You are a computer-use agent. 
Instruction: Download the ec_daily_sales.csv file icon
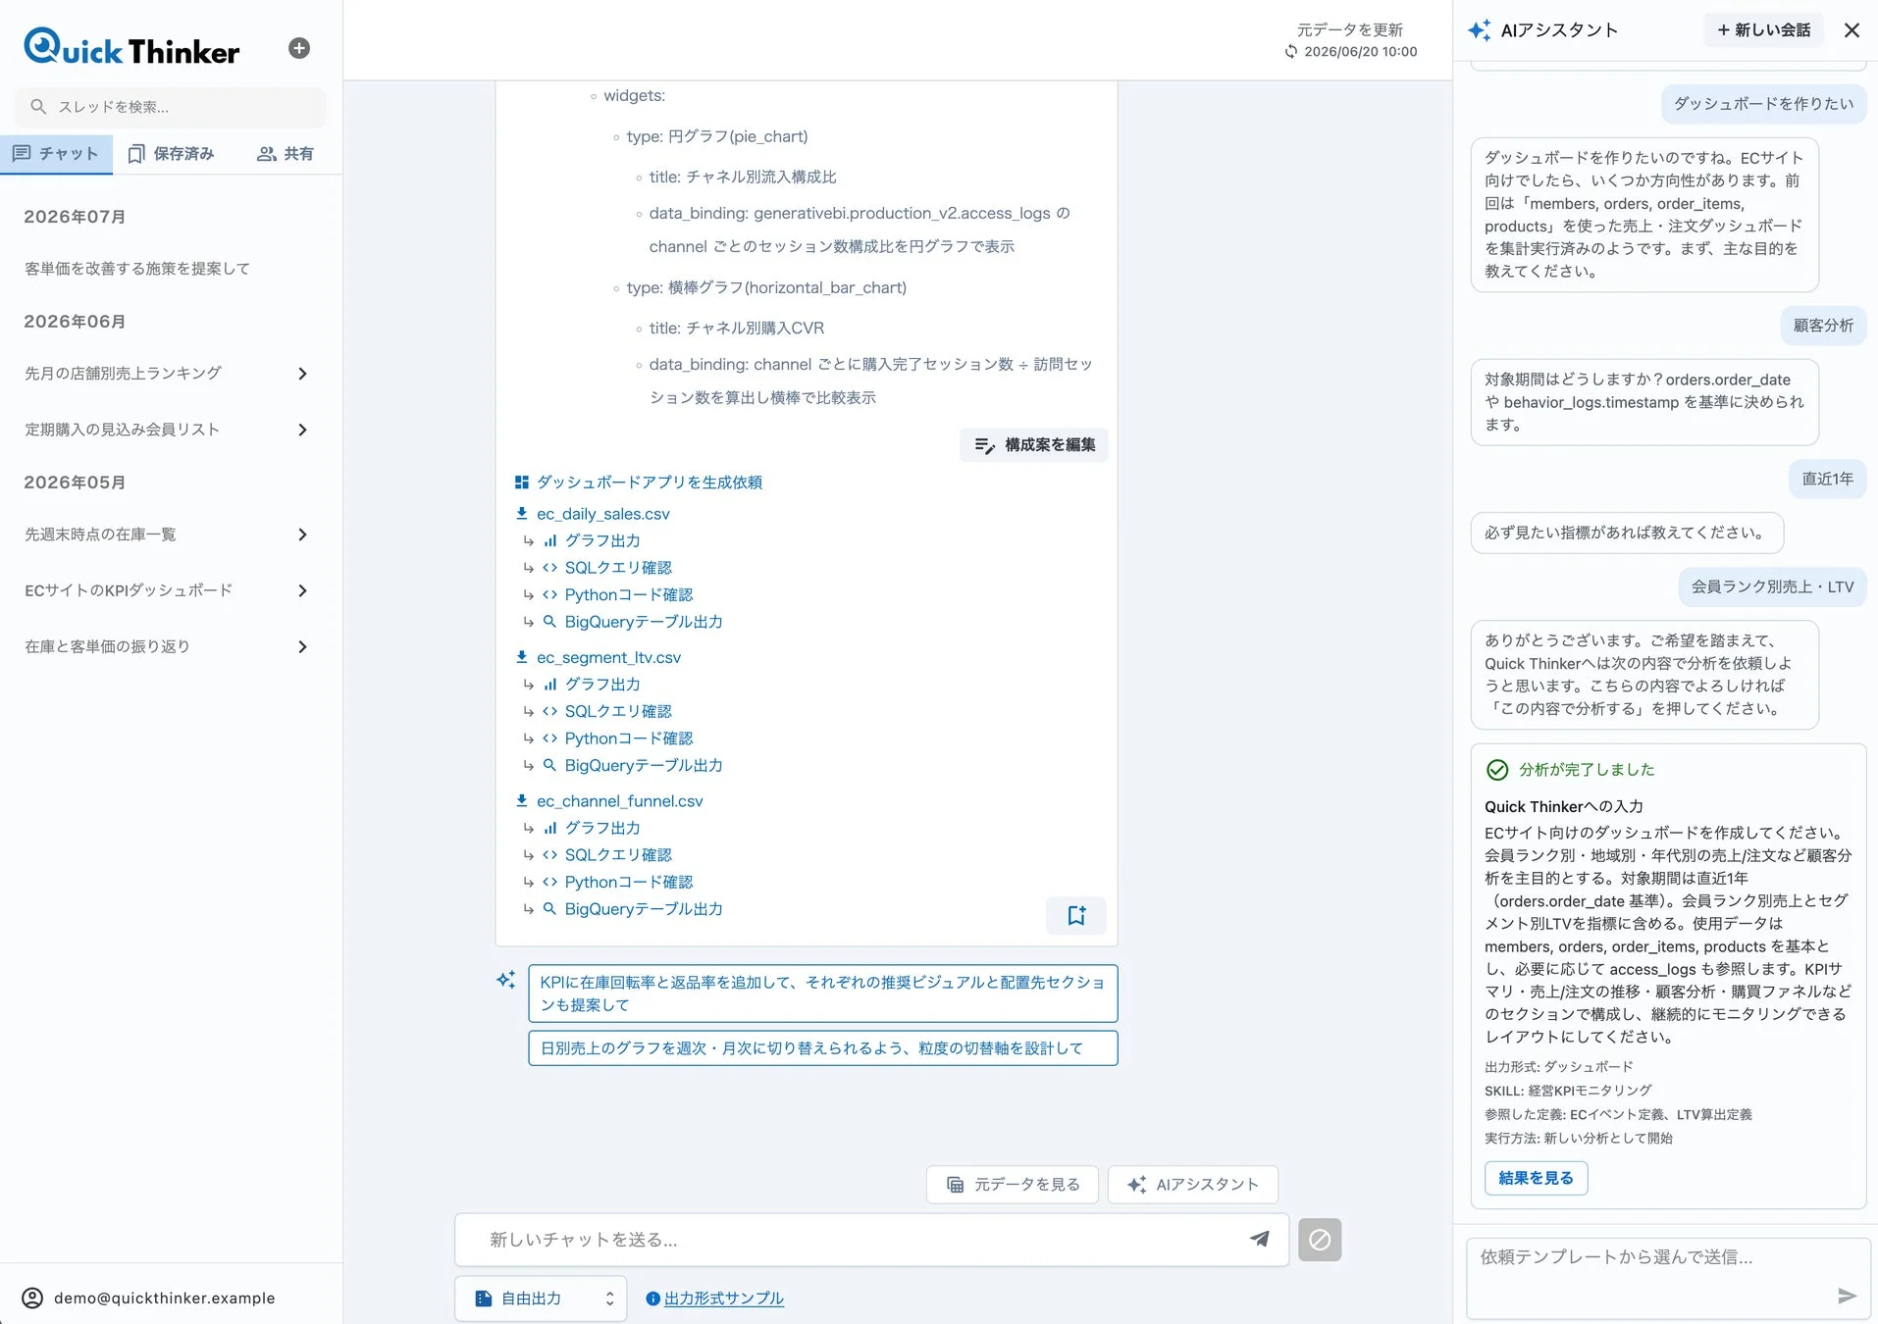(x=522, y=513)
